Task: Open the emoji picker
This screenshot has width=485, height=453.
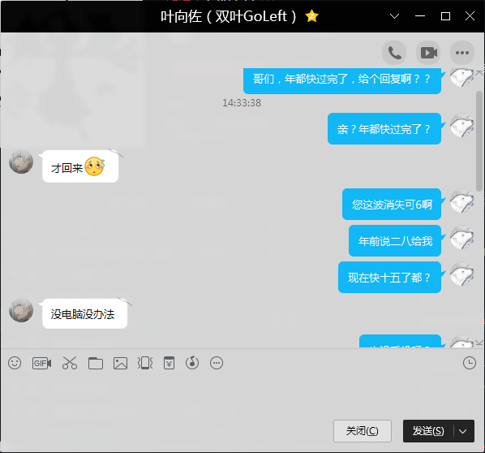Action: (15, 363)
